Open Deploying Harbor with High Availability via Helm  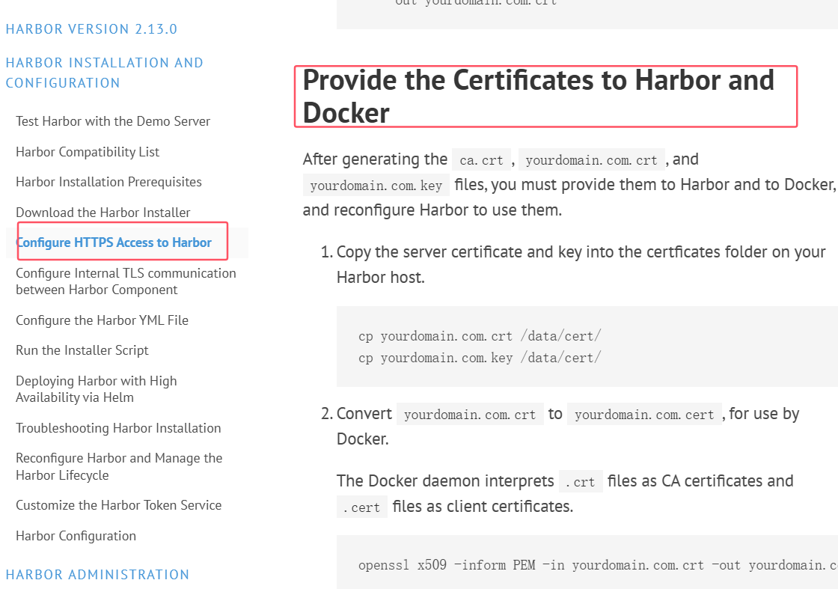97,389
